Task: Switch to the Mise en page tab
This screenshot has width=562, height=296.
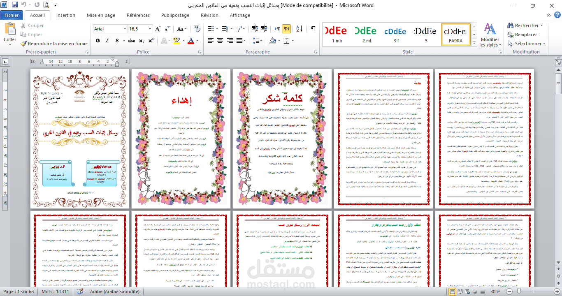Action: tap(101, 15)
